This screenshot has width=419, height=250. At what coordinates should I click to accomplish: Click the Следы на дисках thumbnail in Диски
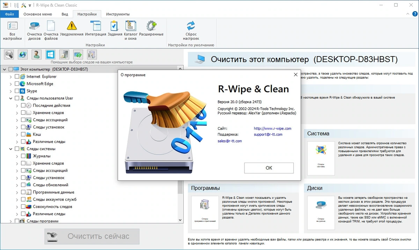tap(321, 213)
